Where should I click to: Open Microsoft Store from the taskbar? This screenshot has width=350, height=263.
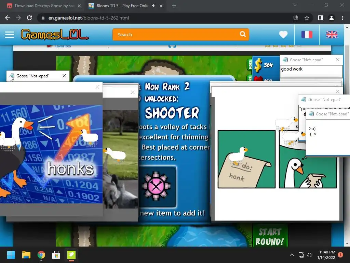click(56, 255)
